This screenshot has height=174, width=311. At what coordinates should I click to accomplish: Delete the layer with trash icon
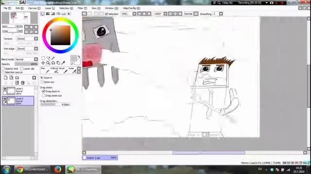coord(23,83)
